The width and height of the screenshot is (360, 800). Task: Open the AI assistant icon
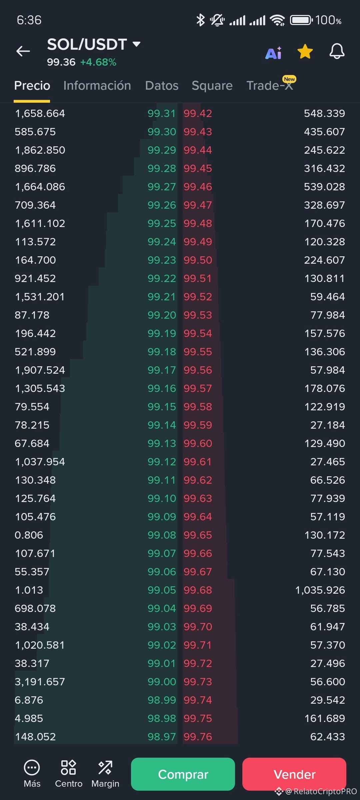[273, 53]
